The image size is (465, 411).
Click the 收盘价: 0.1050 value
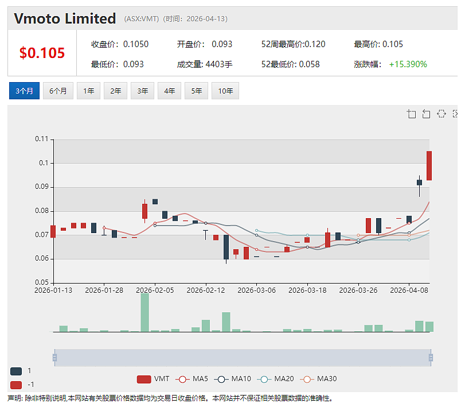tap(120, 44)
